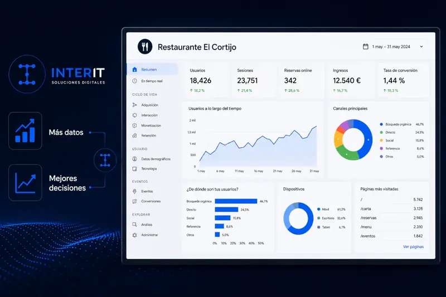Select the Reservas online 342 card

pos(301,80)
